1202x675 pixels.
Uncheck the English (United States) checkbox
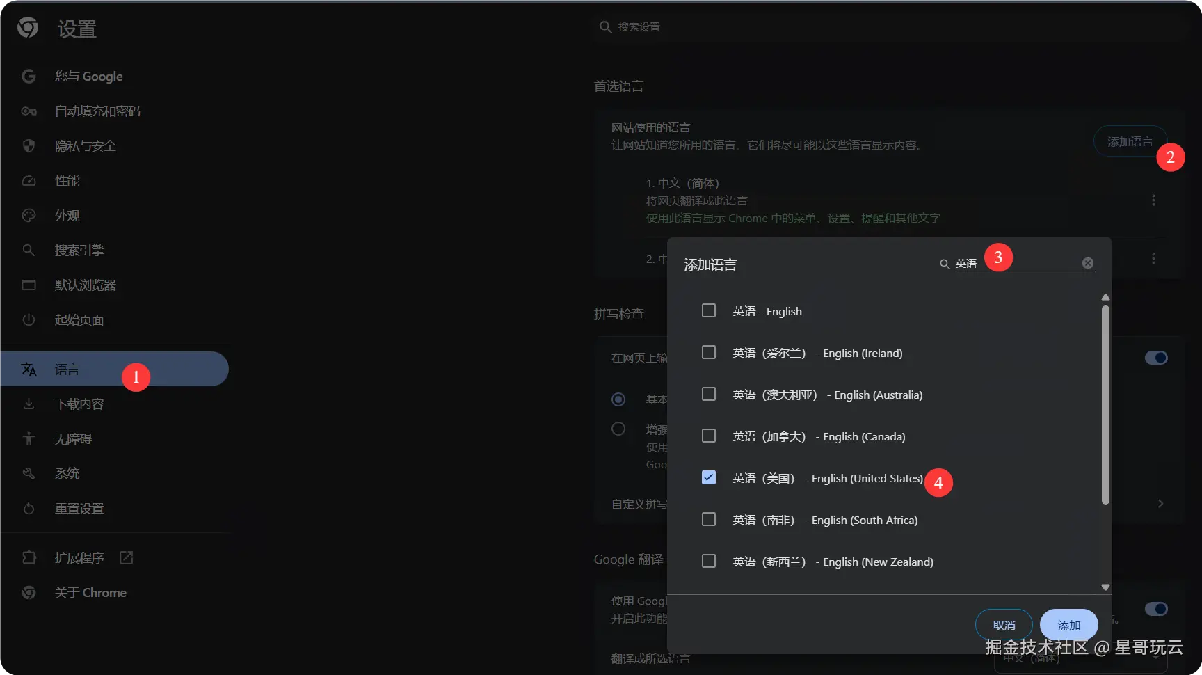tap(709, 477)
